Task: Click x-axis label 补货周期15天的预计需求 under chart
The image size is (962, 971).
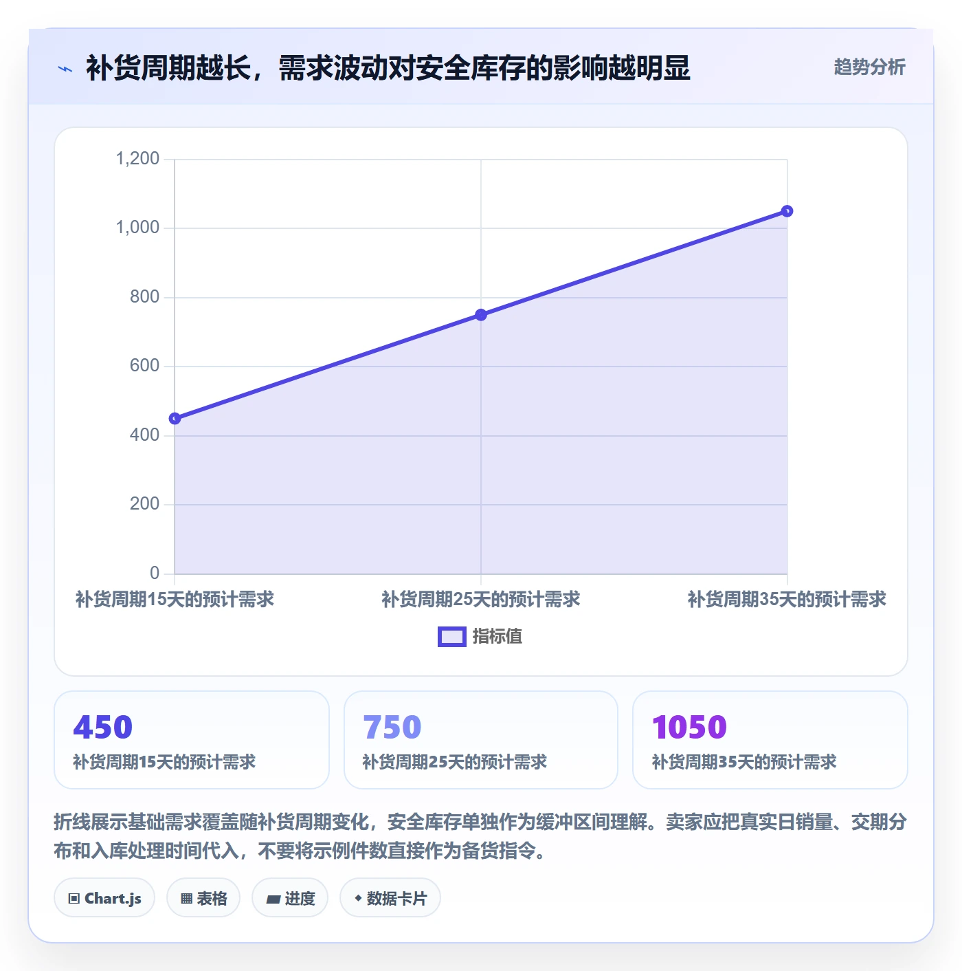Action: (175, 600)
